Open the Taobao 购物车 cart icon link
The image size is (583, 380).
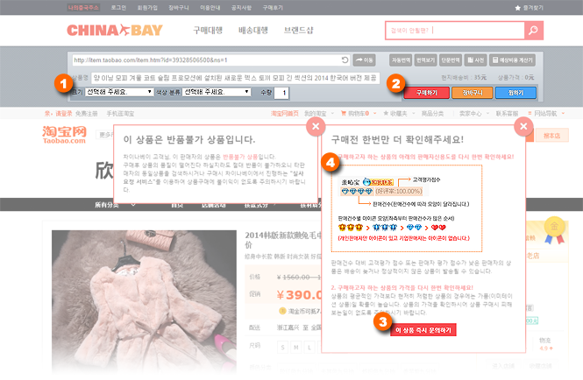355,113
